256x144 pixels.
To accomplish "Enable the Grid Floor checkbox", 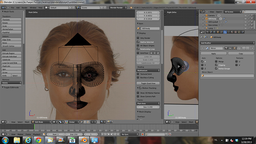I will (138, 53).
